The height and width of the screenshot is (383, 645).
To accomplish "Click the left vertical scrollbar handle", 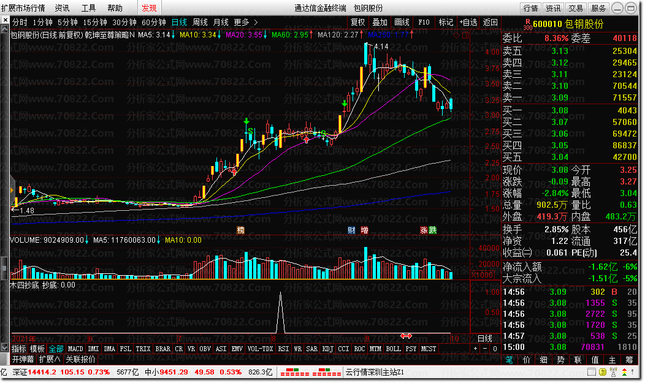I will (x=4, y=268).
